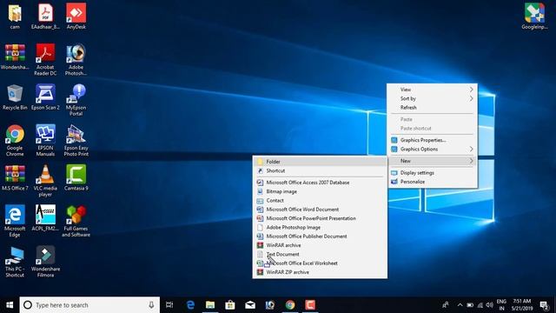Open Edge from the taskbar
The width and height of the screenshot is (556, 313).
tap(190, 305)
